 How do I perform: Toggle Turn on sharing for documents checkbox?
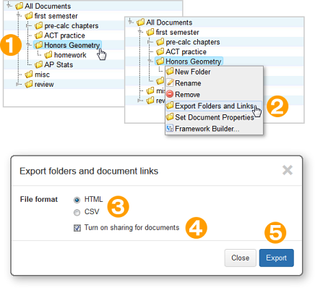(x=77, y=228)
